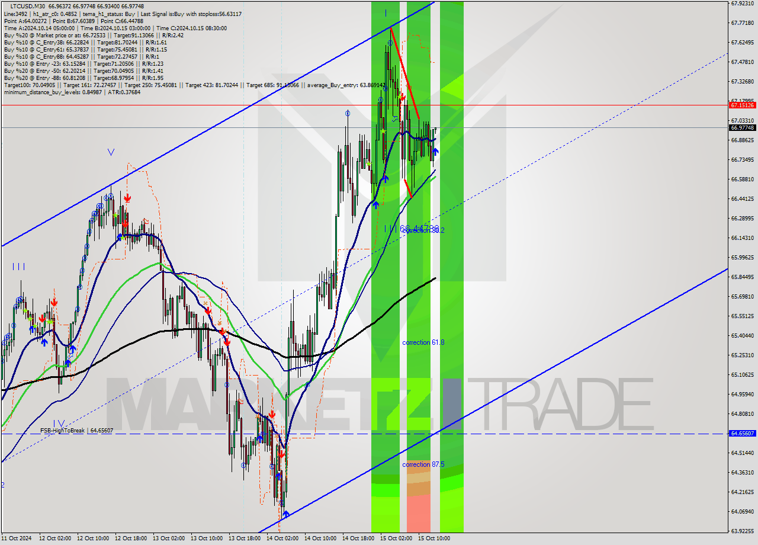Click the 65.55125 price axis label
Screen dimensions: 758x545
point(743,316)
